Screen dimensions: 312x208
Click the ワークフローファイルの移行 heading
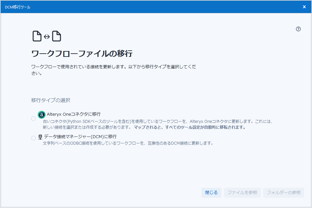(x=82, y=53)
